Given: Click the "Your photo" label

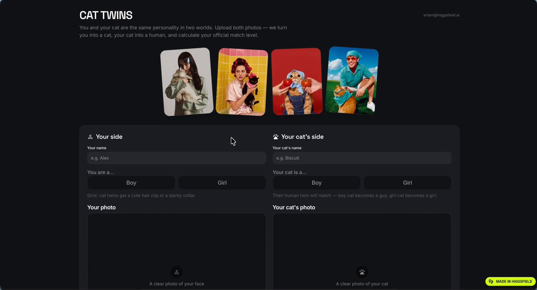Looking at the screenshot, I should [102, 207].
